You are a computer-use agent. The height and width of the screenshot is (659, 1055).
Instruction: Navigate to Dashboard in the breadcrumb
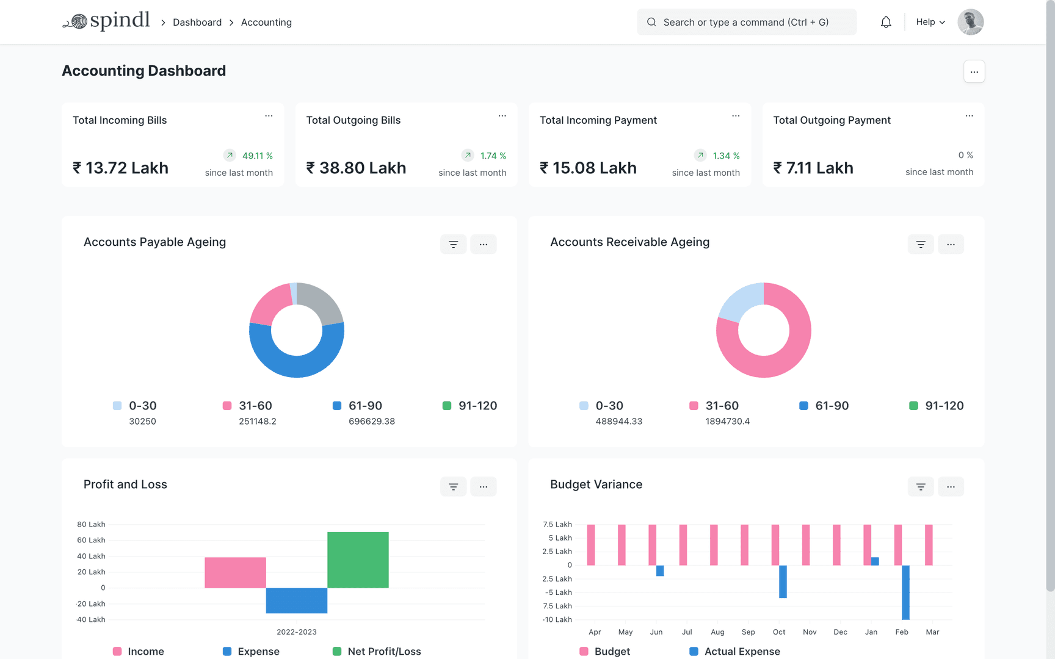click(x=197, y=22)
